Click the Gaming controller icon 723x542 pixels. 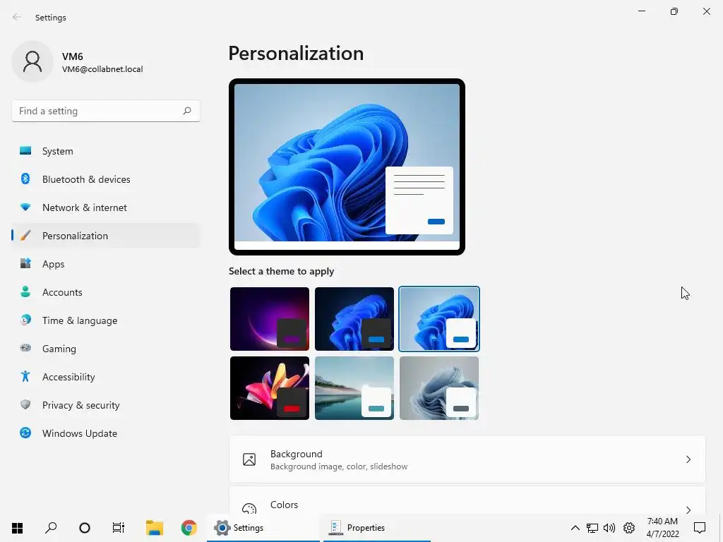tap(25, 348)
